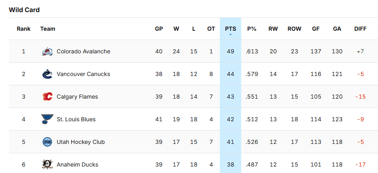Click the Anaheim Ducks logo icon

click(x=47, y=165)
